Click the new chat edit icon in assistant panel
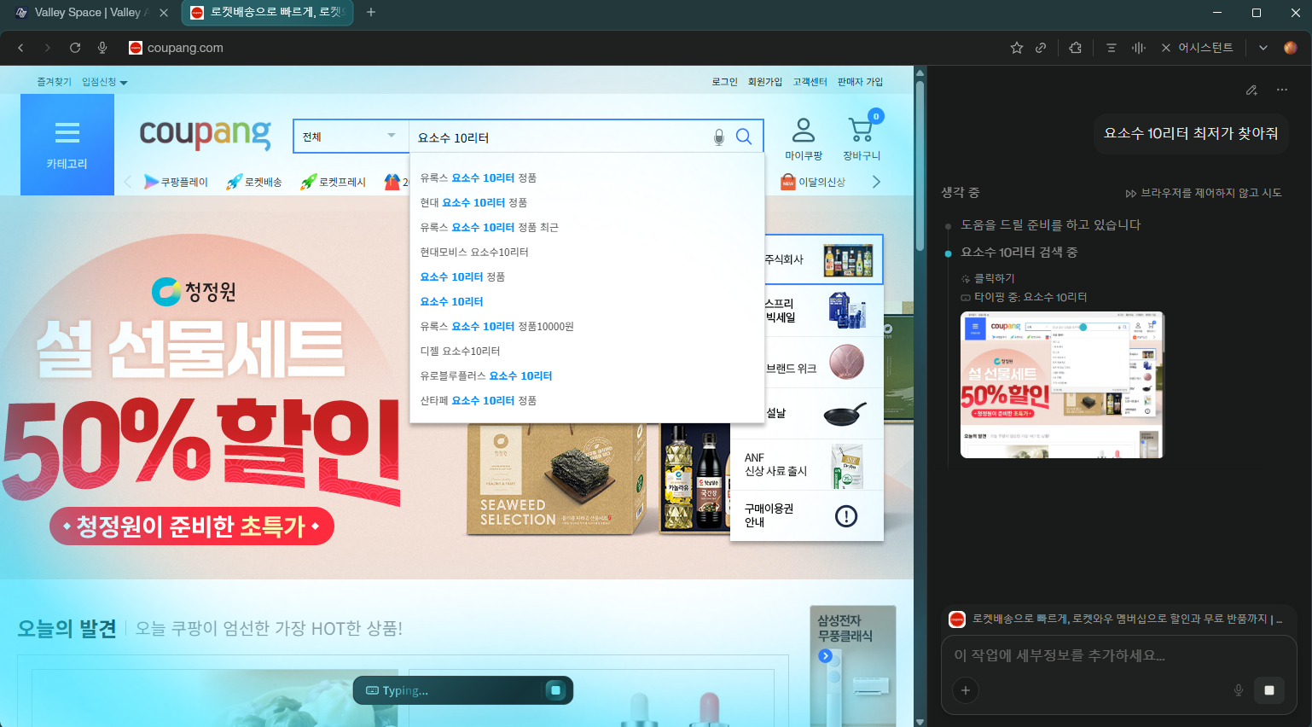1312x727 pixels. coord(1251,90)
